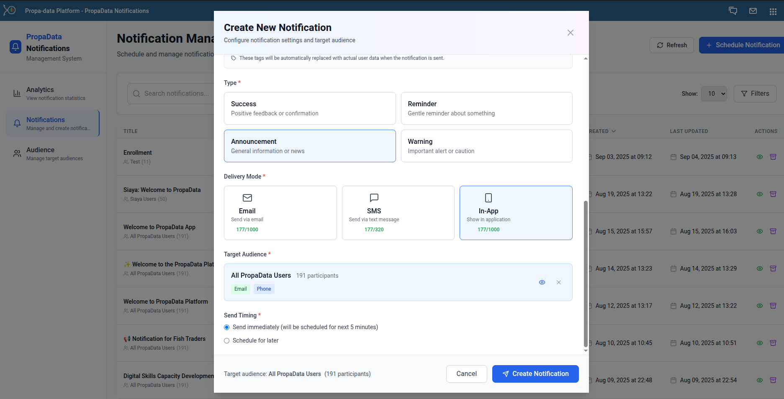View the Enrollment notification with the eye icon
The width and height of the screenshot is (784, 399).
coord(760,157)
